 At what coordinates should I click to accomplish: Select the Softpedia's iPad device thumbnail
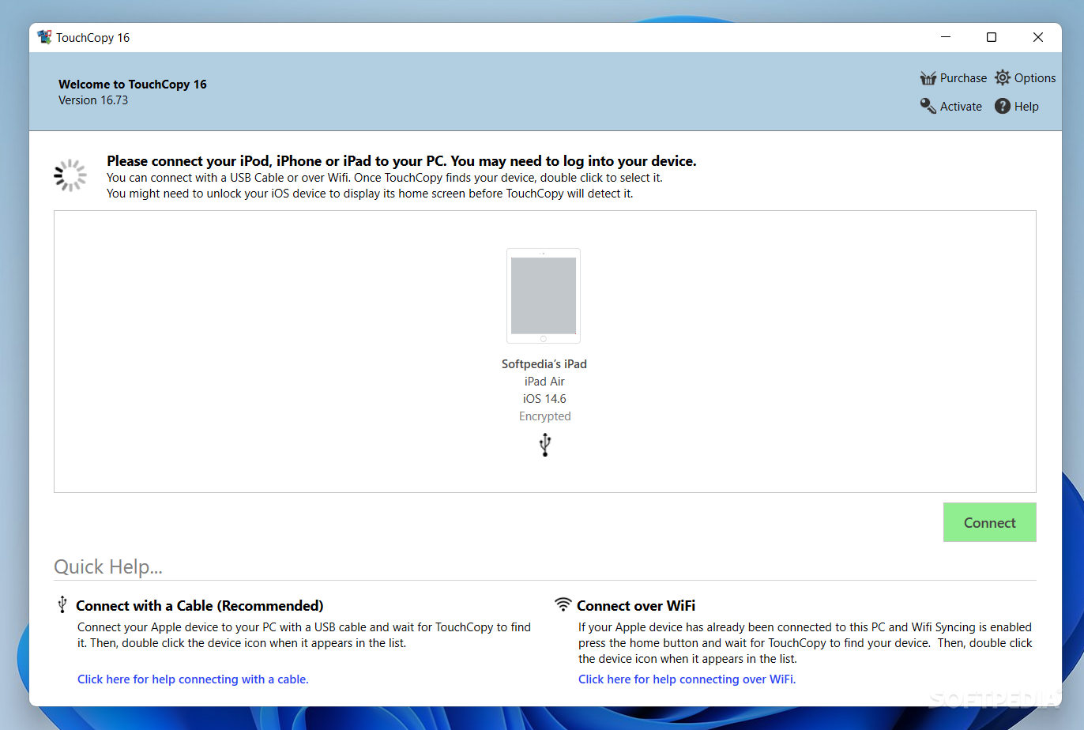[x=544, y=296]
